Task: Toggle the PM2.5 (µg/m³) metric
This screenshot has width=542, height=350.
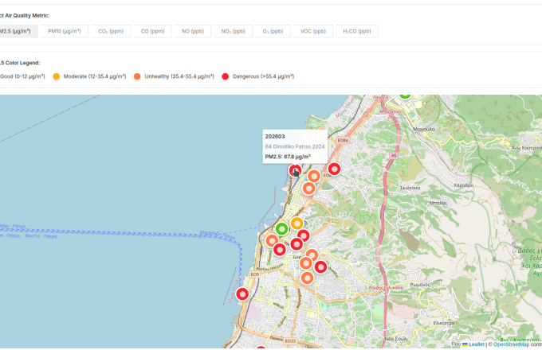Action: pyautogui.click(x=16, y=31)
